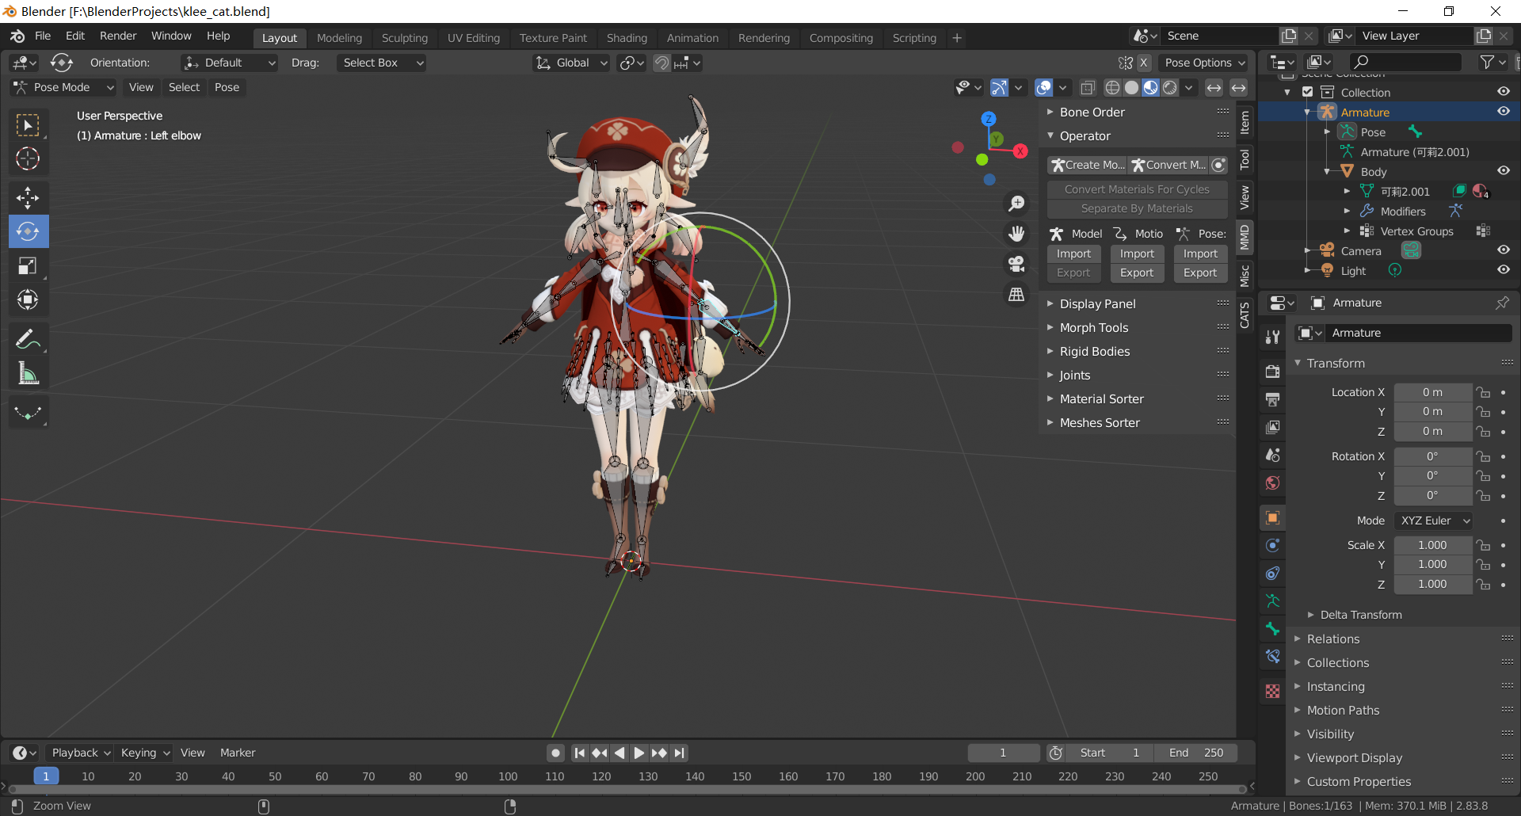Play the animation forward
1521x816 pixels.
pos(639,753)
